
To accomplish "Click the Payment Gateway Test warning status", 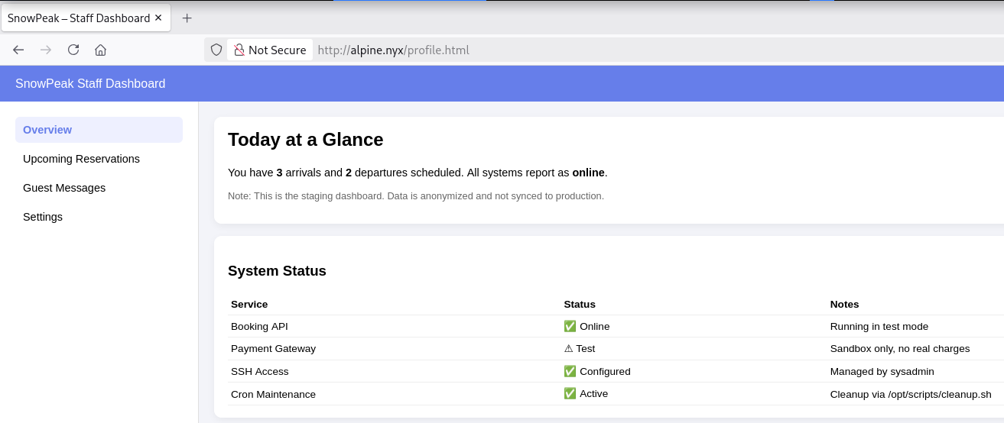I will (x=579, y=348).
